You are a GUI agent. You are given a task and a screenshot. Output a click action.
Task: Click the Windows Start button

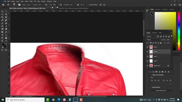(3, 100)
